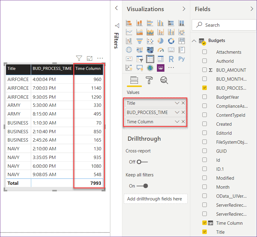
Task: Click the Filters vertical label
Action: tap(116, 40)
